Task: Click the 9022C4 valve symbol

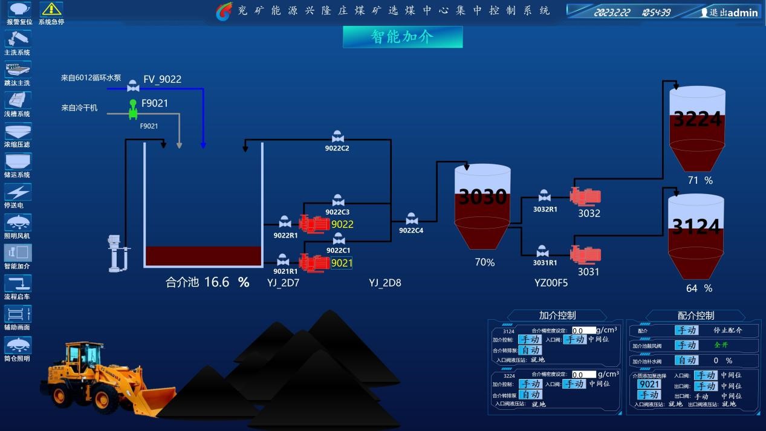Action: (x=412, y=219)
